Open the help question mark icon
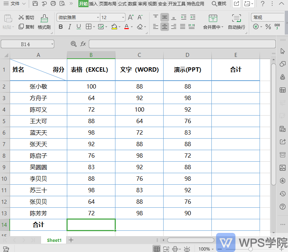 [263, 4]
